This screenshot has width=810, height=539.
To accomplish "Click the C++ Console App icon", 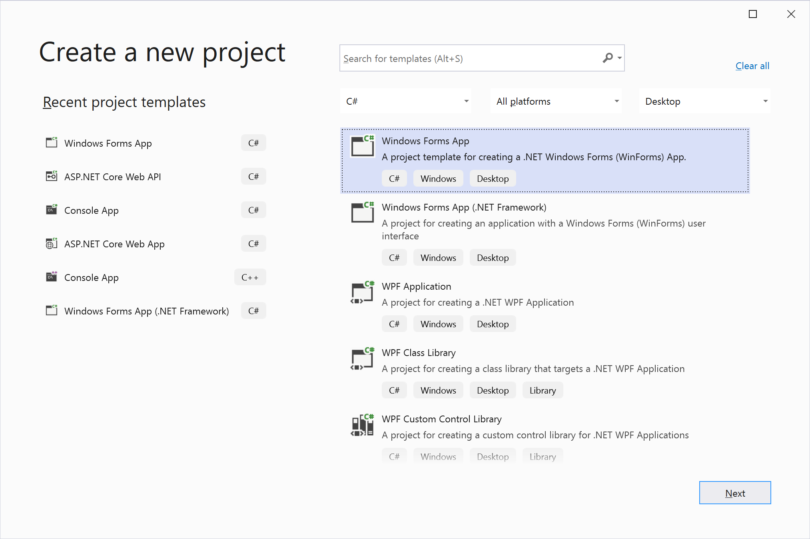I will [x=52, y=277].
